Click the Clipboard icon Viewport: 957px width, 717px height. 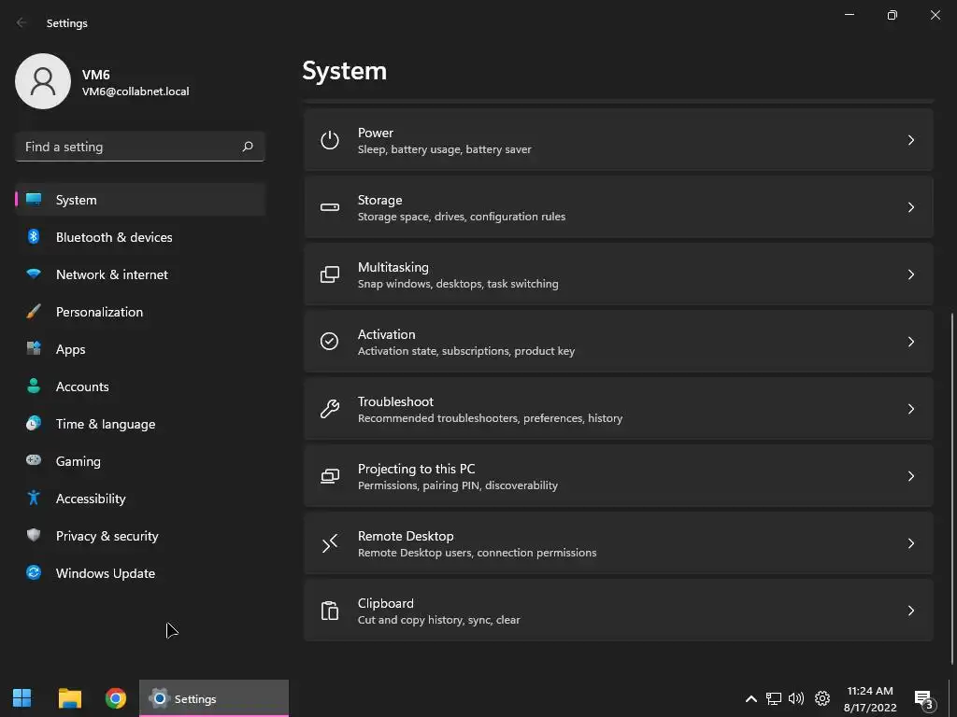click(x=330, y=611)
